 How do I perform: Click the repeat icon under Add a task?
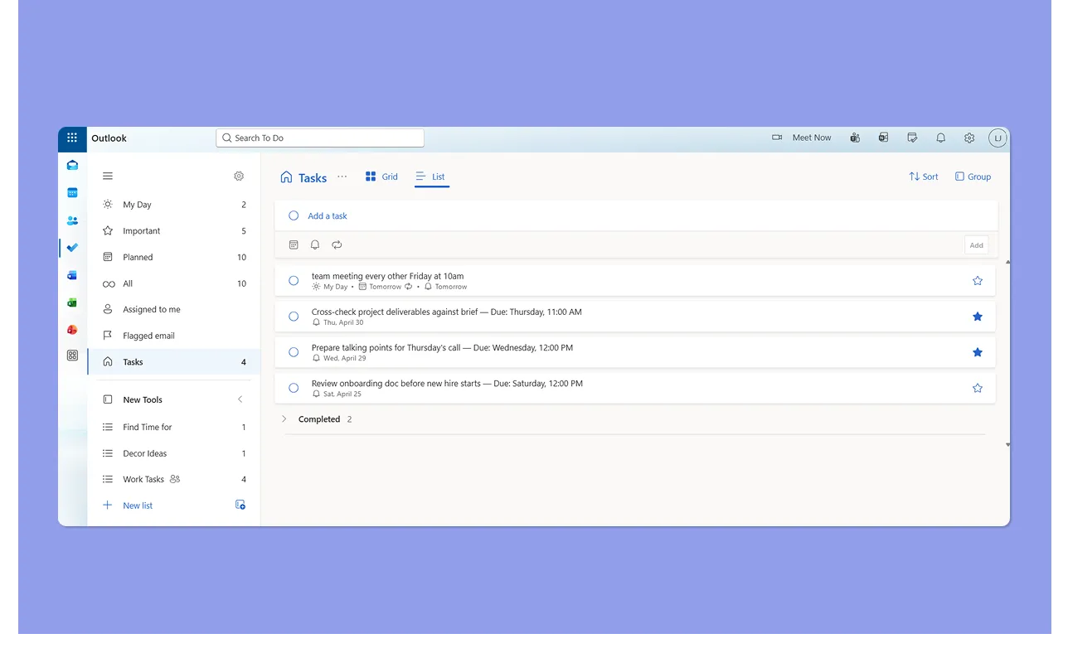[x=337, y=244]
